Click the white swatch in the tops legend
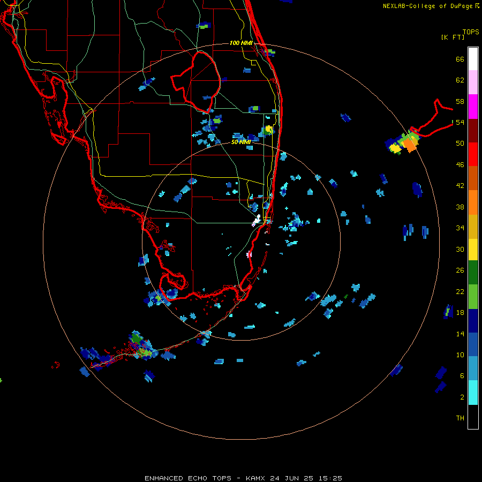482x482 pixels. point(473,59)
